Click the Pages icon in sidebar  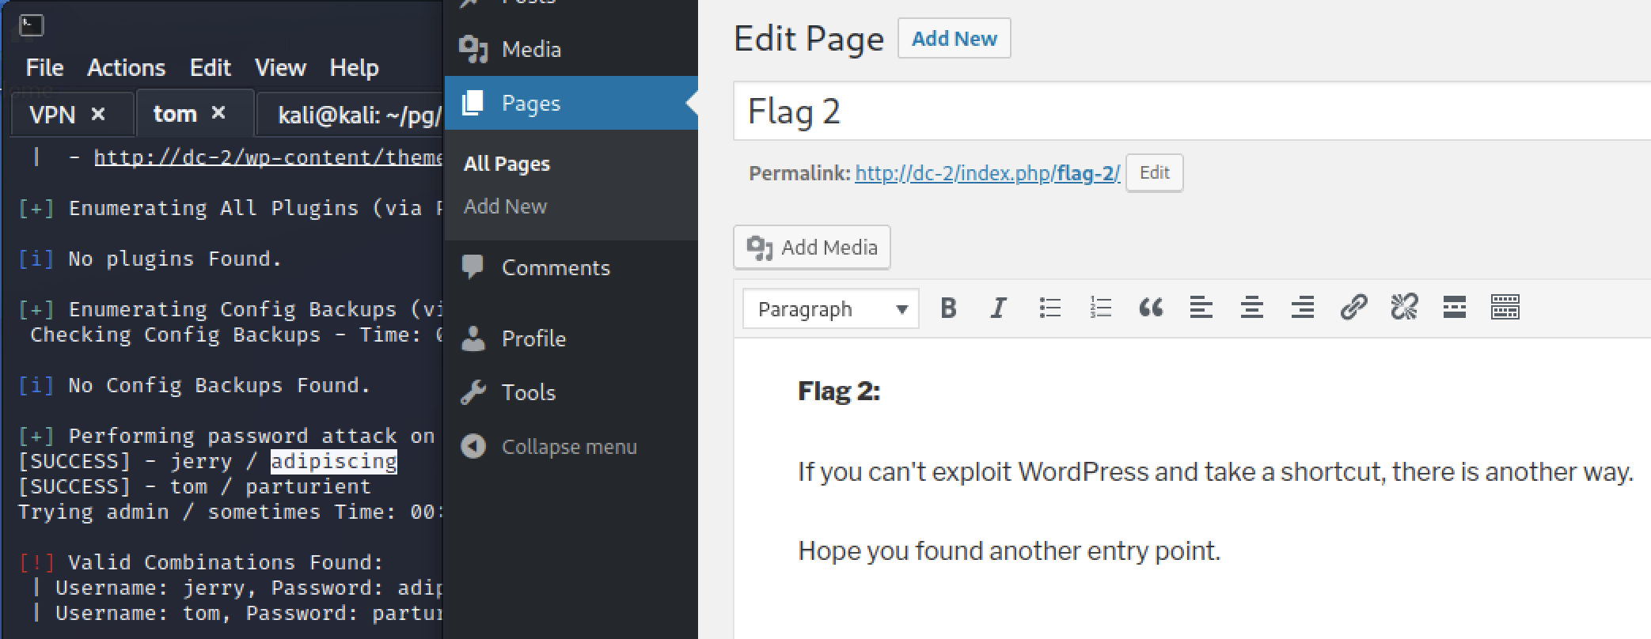[473, 103]
